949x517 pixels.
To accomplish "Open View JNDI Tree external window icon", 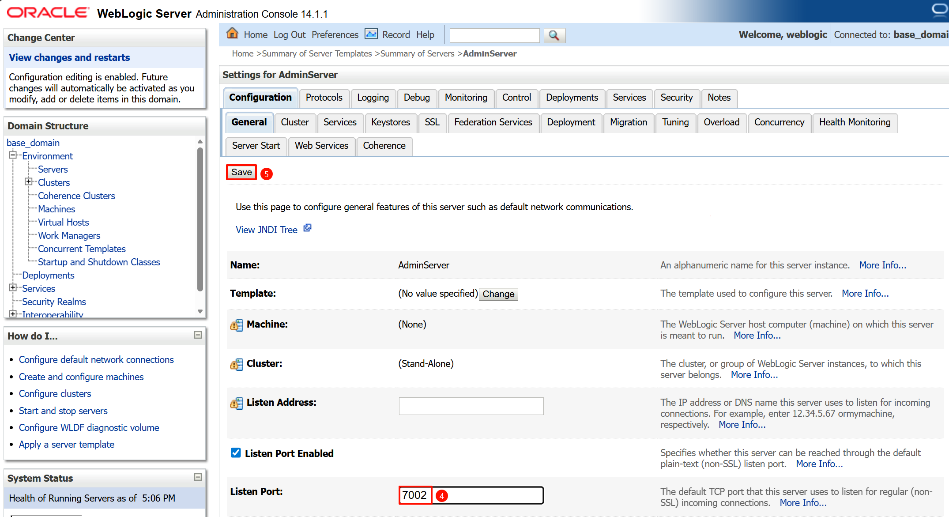I will point(308,228).
